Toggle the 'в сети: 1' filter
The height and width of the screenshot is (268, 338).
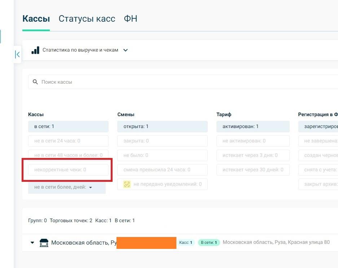68,127
